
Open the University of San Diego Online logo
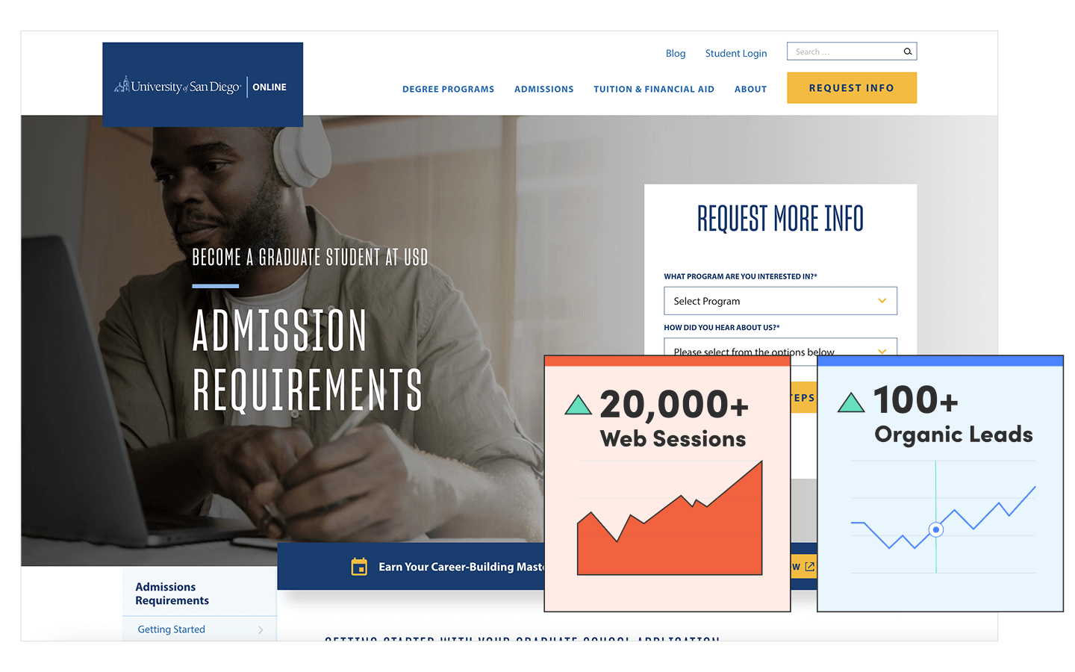click(x=202, y=84)
